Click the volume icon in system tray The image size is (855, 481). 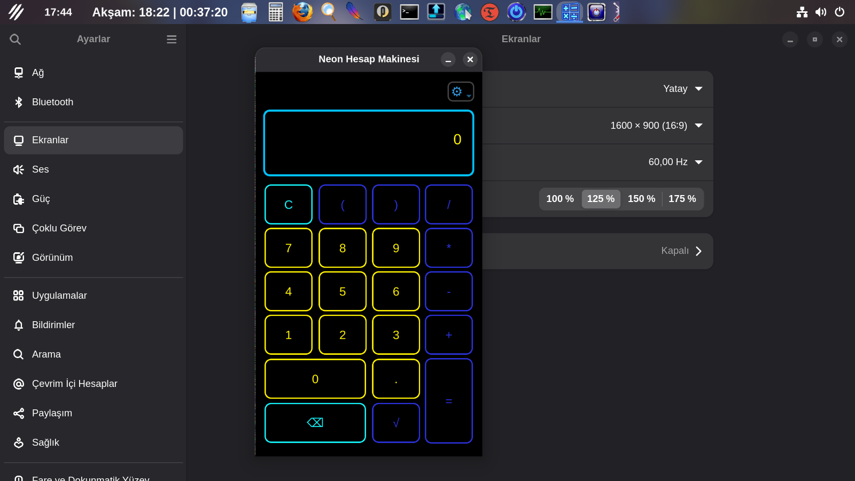821,12
